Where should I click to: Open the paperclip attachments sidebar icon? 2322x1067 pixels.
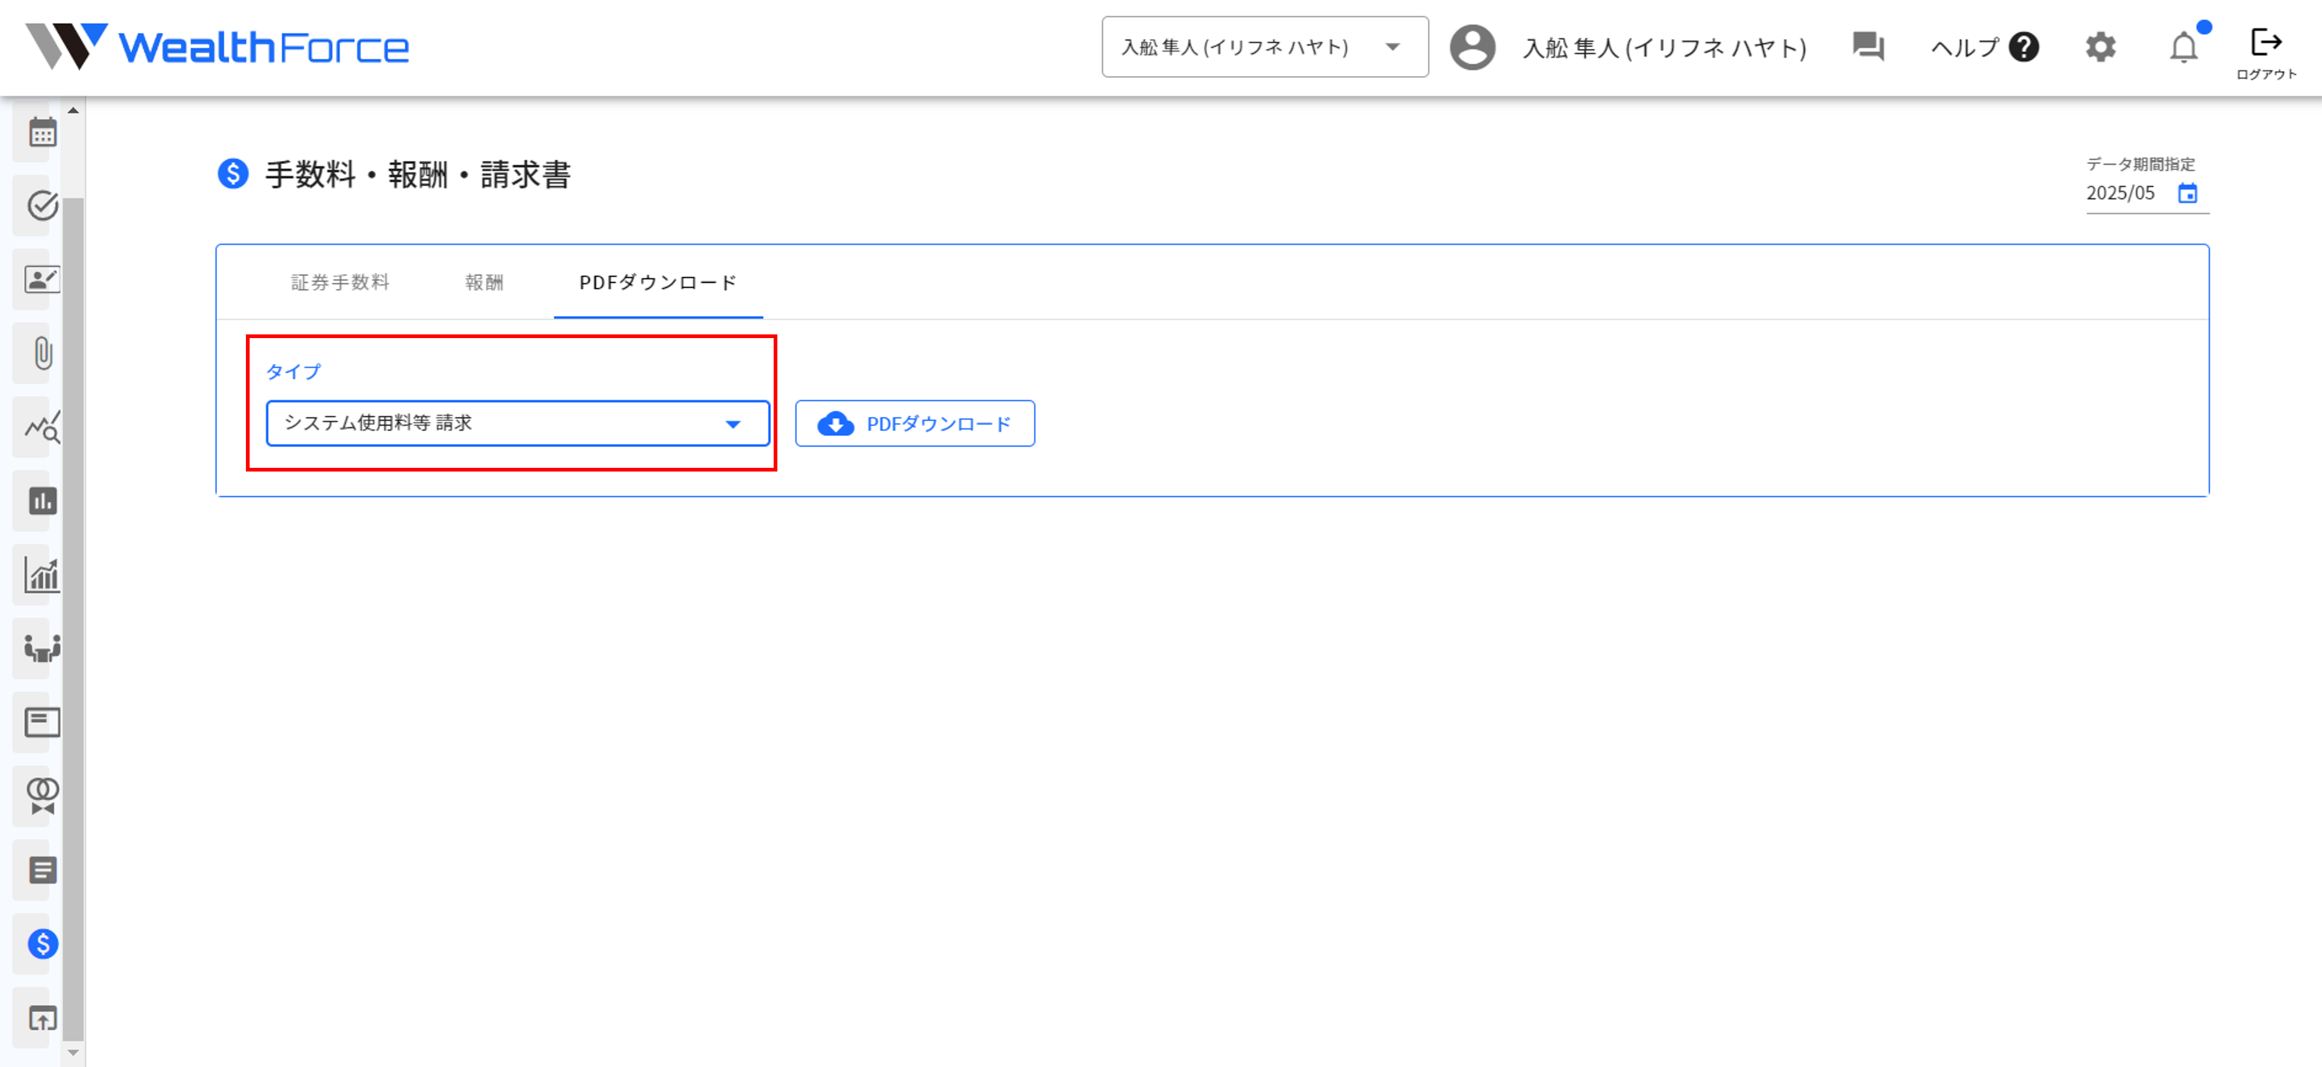pos(42,353)
